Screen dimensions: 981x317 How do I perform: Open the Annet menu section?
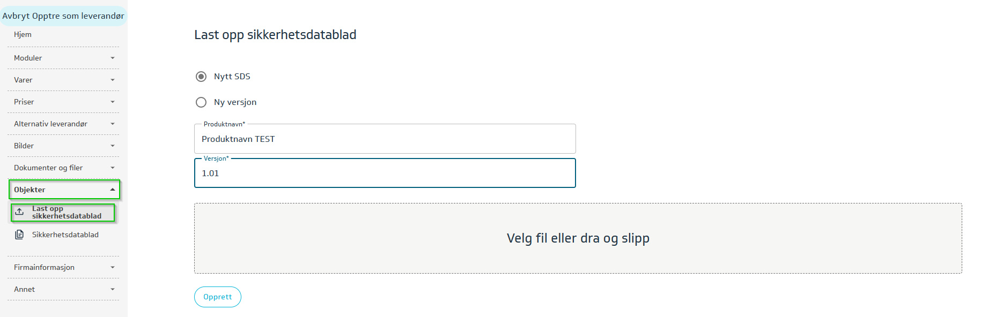point(25,289)
